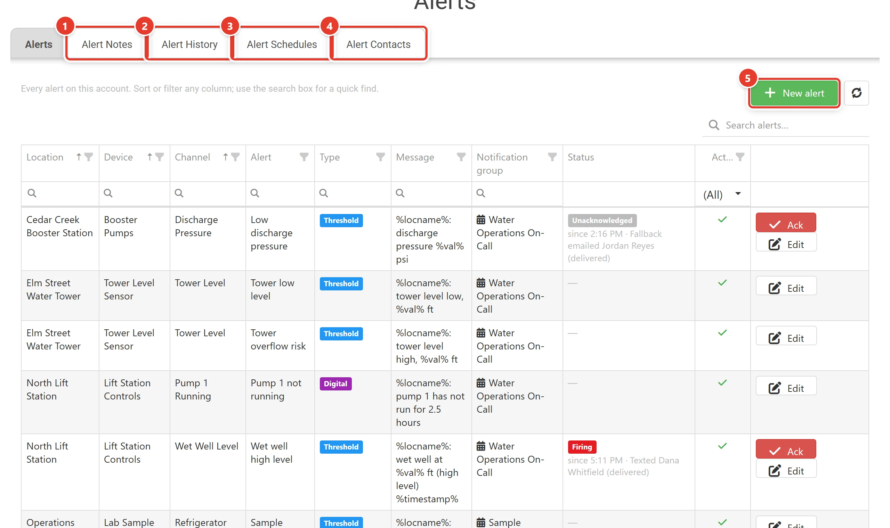
Task: Open the Active column filter funnel
Action: coord(740,157)
